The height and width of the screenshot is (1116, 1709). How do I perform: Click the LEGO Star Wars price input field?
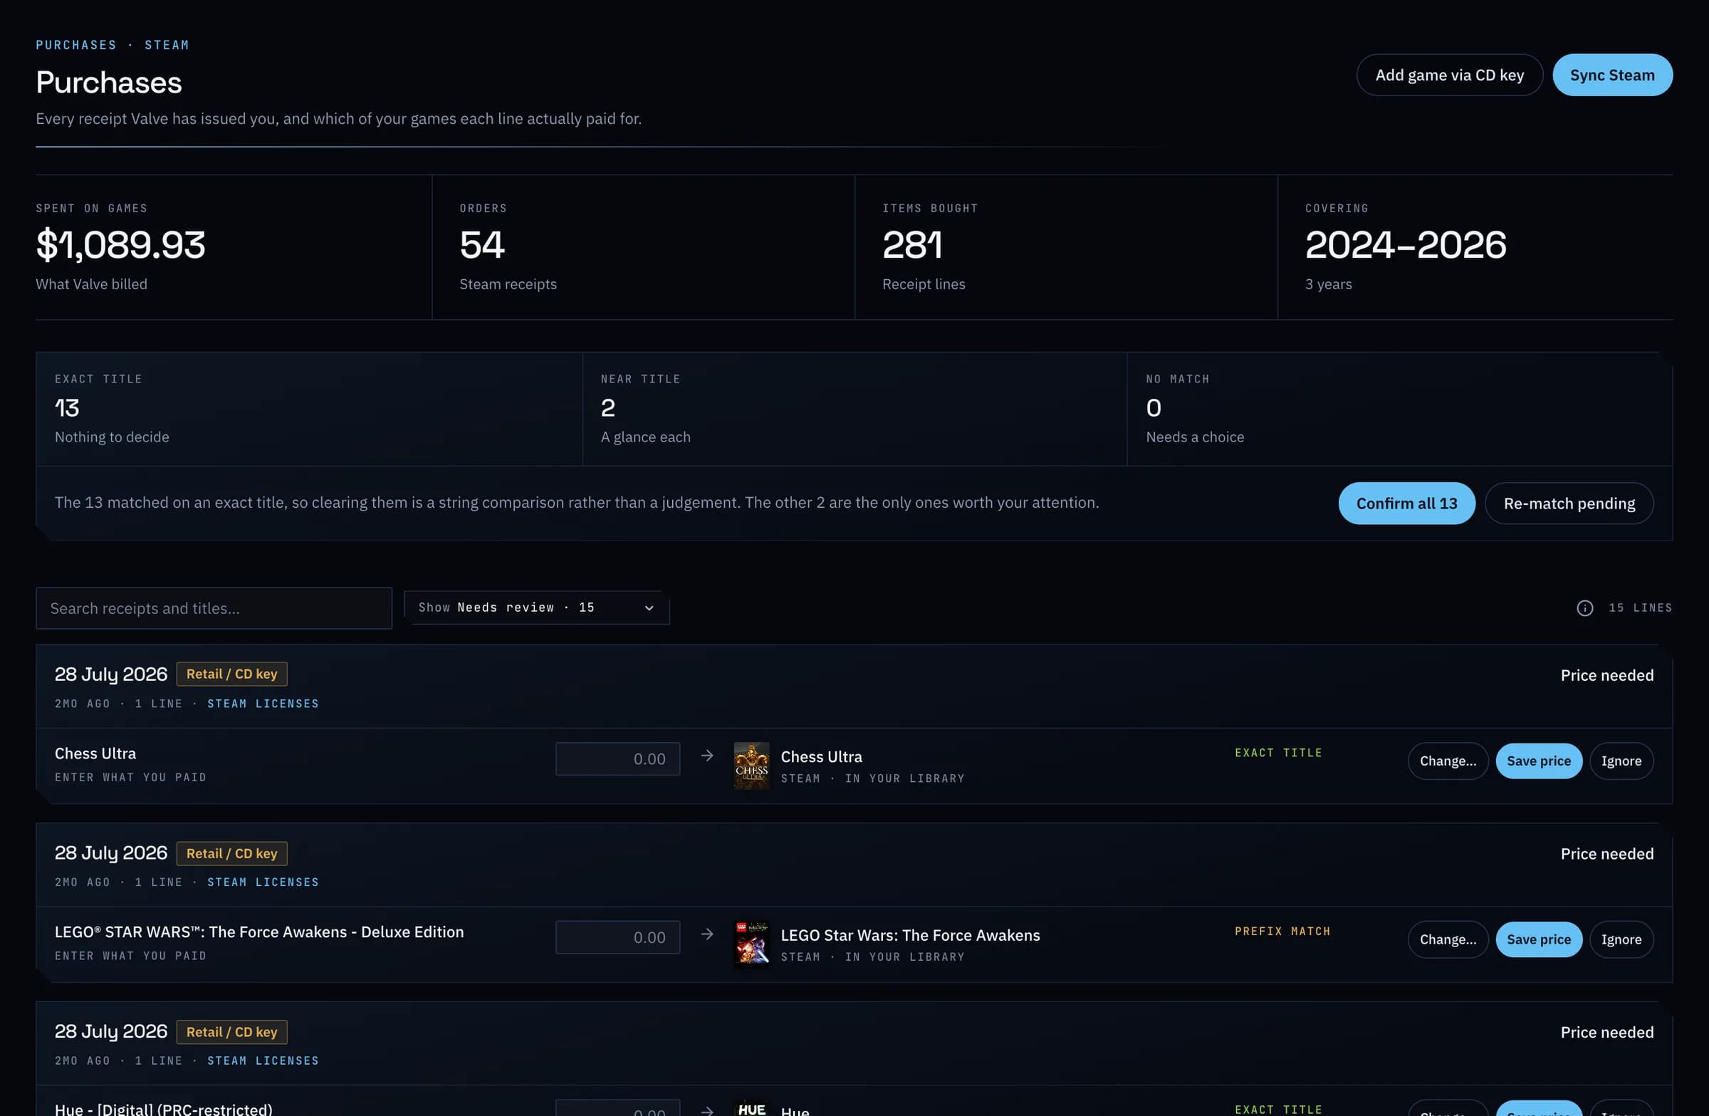click(x=617, y=937)
